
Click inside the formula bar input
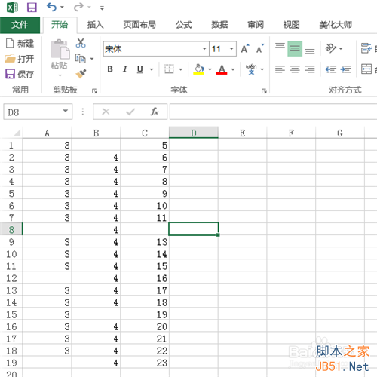tap(273, 112)
